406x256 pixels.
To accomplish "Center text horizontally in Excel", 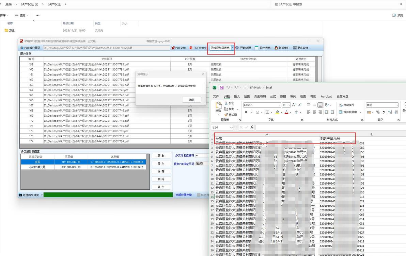I will click(x=314, y=112).
